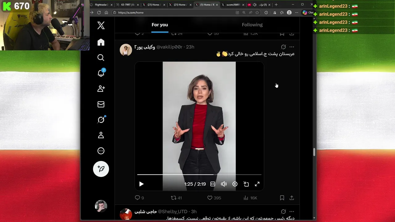Mute the video volume
The height and width of the screenshot is (222, 395).
(x=224, y=184)
